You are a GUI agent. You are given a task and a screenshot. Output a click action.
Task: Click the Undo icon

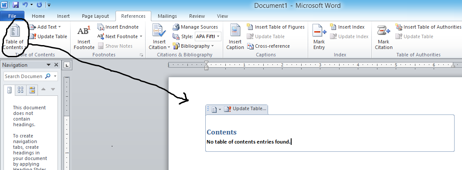pyautogui.click(x=25, y=5)
